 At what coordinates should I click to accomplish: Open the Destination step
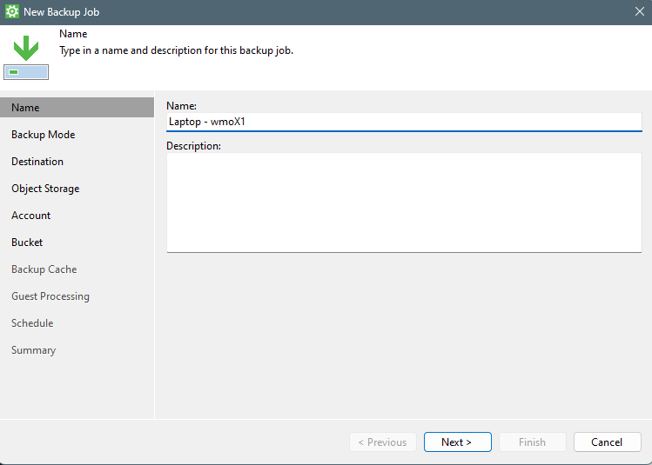(x=37, y=162)
